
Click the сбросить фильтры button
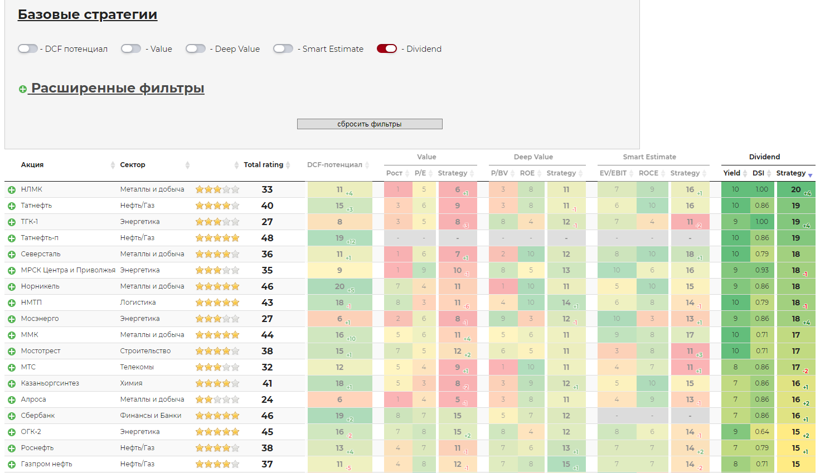(370, 124)
